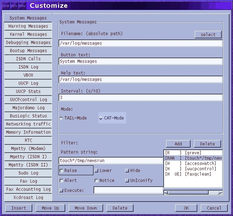Screen dimensions: 233x216
Task: Open the Fax Log tab
Action: click(x=28, y=181)
